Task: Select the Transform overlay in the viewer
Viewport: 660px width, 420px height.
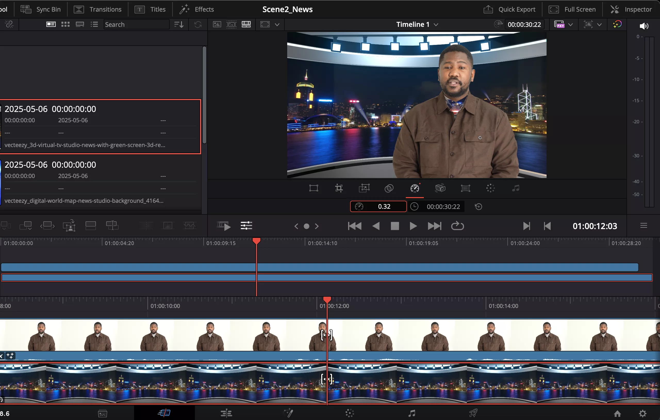Action: pyautogui.click(x=313, y=188)
